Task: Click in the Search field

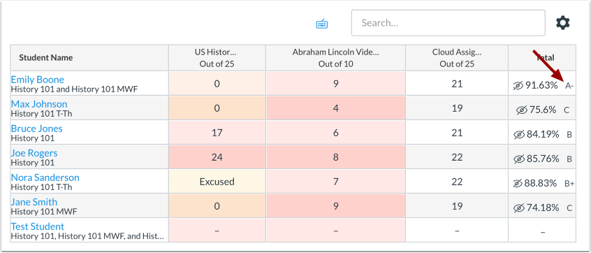Action: [x=448, y=23]
